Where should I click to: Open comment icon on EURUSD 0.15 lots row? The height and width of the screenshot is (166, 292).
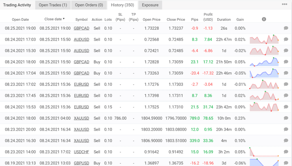click(286, 107)
